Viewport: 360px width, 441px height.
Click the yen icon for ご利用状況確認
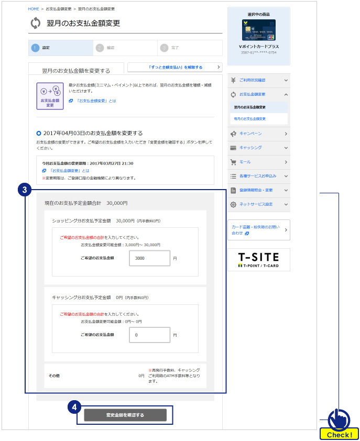(x=233, y=80)
